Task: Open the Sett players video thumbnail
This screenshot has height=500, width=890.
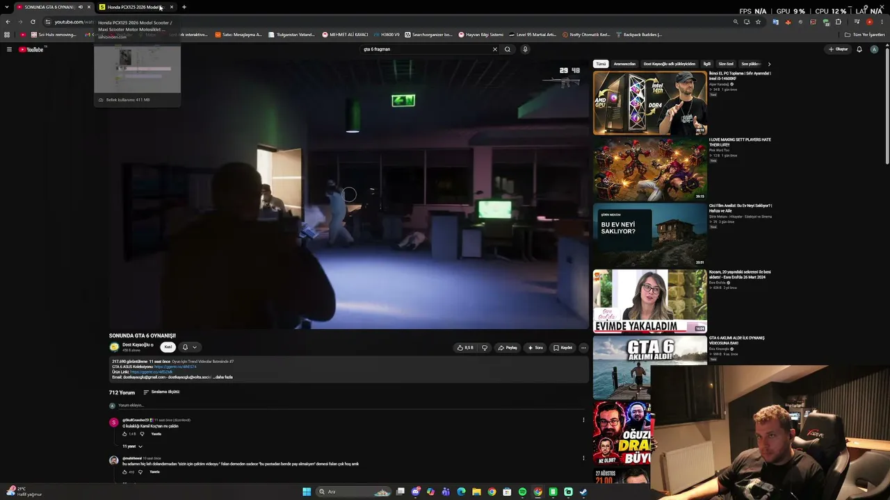Action: point(650,169)
